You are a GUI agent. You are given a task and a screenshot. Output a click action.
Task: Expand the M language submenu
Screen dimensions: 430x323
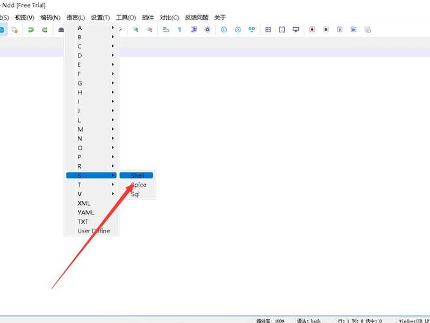[91, 129]
